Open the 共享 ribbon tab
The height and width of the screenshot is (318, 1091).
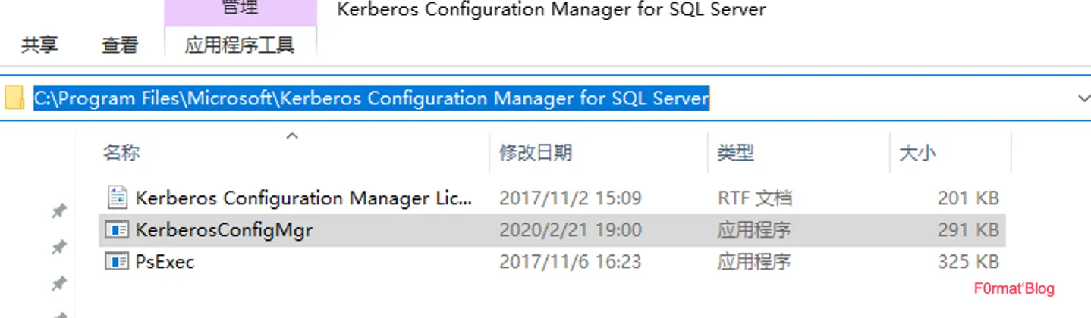pyautogui.click(x=39, y=45)
